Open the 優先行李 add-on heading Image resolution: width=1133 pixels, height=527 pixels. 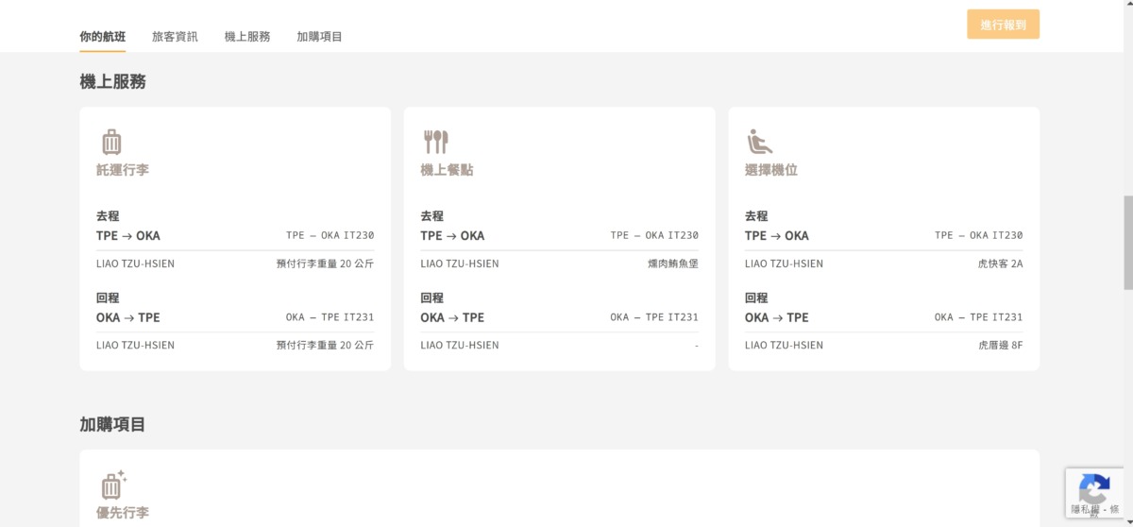click(123, 513)
